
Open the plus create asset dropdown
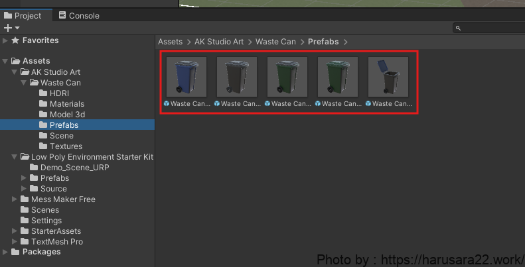(11, 28)
